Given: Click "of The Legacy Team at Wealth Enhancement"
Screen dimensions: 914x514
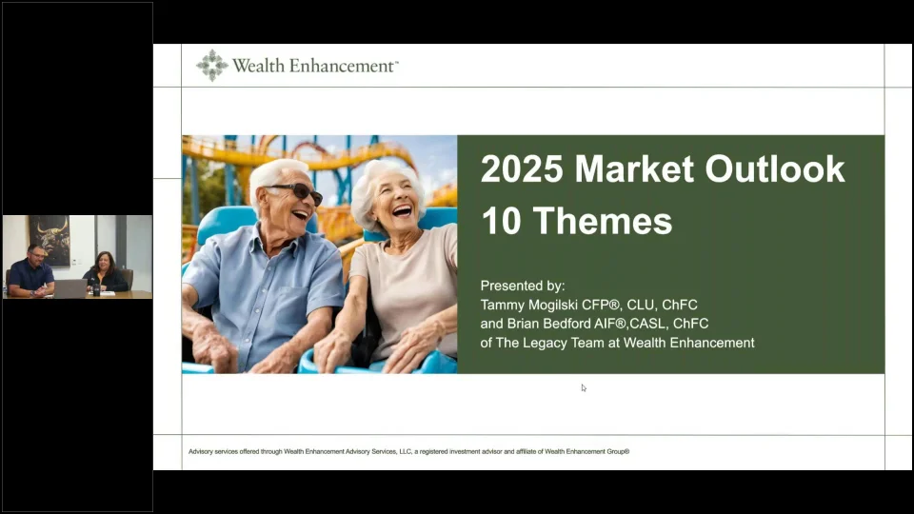Looking at the screenshot, I should click(617, 343).
